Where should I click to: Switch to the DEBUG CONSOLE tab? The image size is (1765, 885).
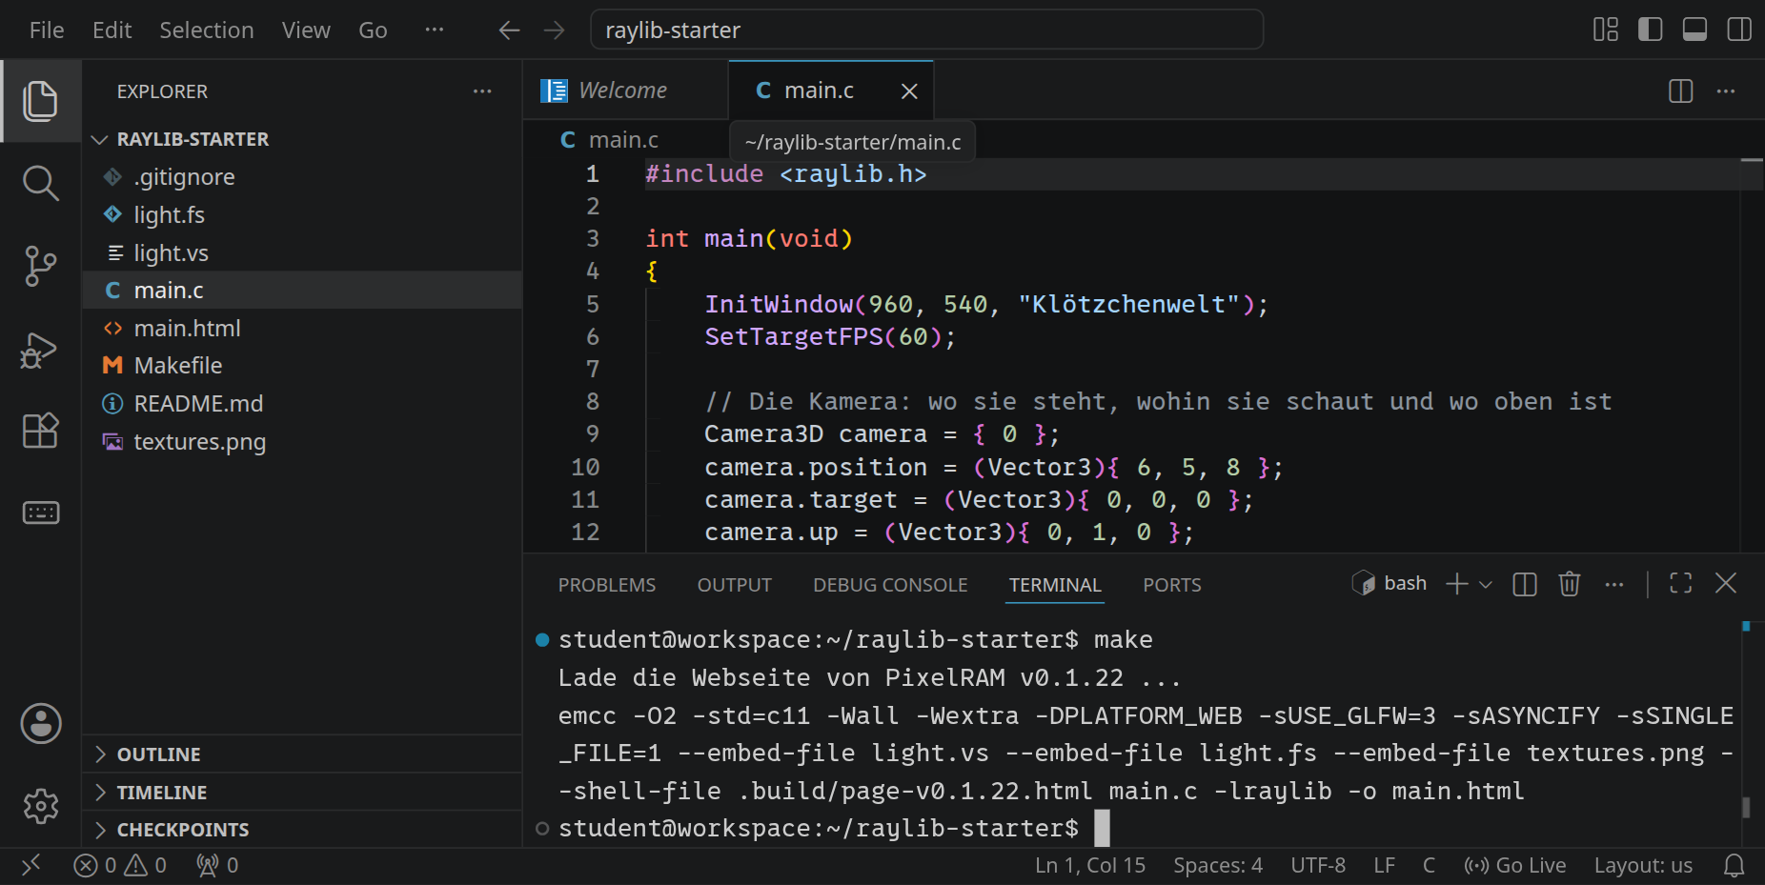(890, 585)
